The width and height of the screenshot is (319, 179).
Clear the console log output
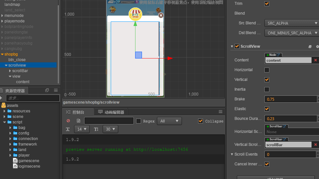(68, 121)
